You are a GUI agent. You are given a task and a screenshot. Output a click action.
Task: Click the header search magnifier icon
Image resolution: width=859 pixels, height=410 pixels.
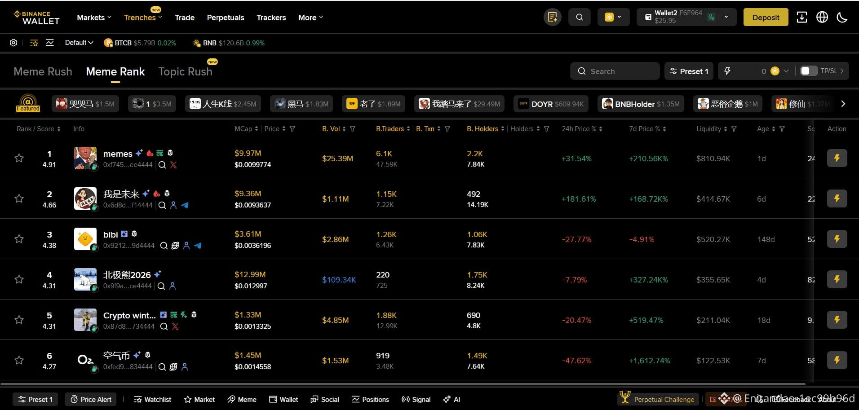click(x=580, y=17)
